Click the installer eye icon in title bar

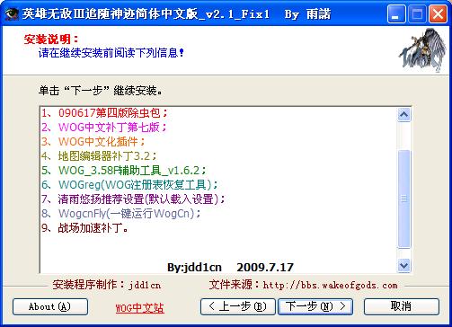12,13
